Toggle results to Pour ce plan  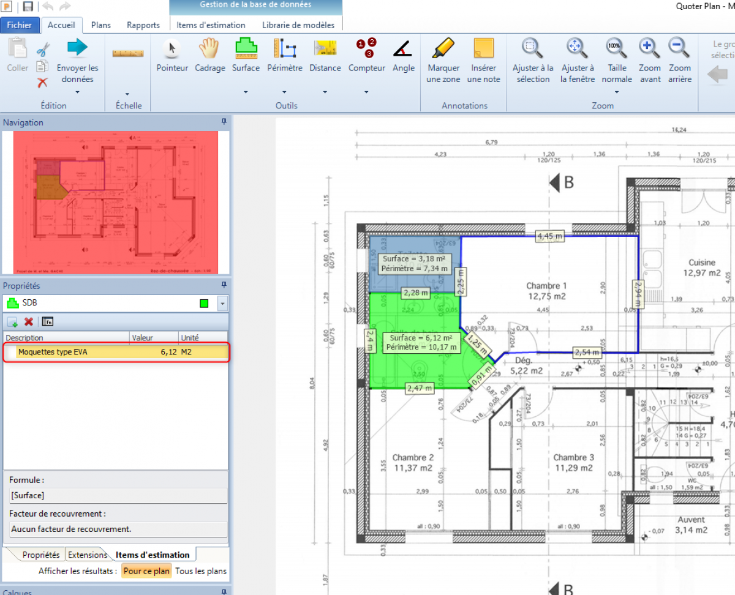click(146, 571)
